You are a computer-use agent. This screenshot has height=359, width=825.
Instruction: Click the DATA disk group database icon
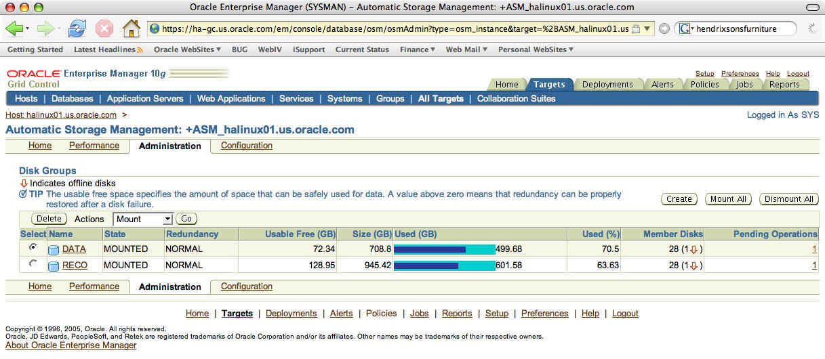pos(54,249)
